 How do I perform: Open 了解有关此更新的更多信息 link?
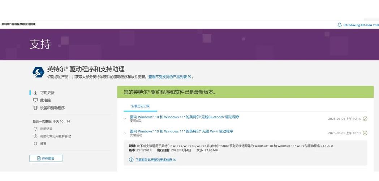pos(154,160)
